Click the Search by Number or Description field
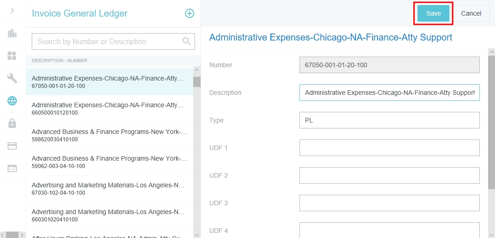 pyautogui.click(x=108, y=41)
